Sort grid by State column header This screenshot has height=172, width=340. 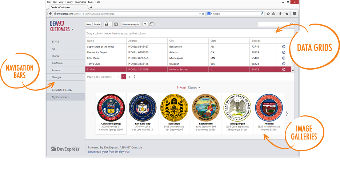[x=229, y=41]
